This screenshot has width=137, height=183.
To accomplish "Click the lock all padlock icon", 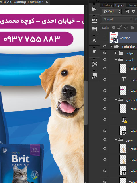I will pyautogui.click(x=132, y=27).
